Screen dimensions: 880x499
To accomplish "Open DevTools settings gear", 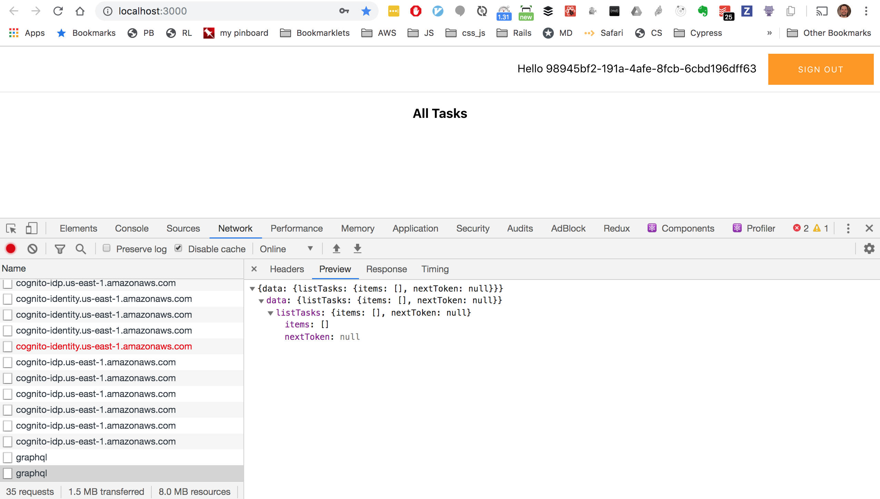I will (869, 248).
